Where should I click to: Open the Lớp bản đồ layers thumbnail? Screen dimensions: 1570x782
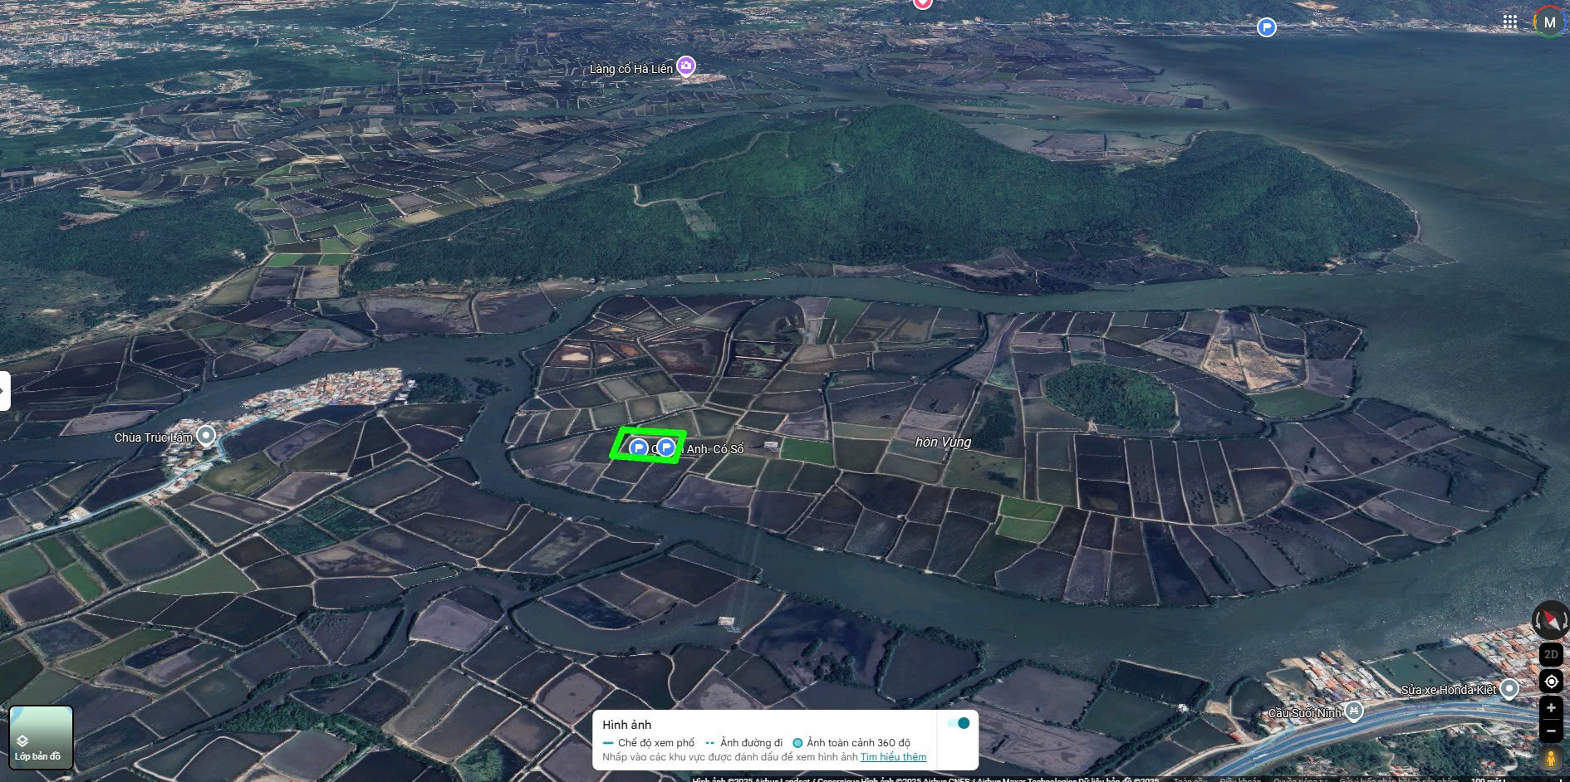click(x=41, y=737)
